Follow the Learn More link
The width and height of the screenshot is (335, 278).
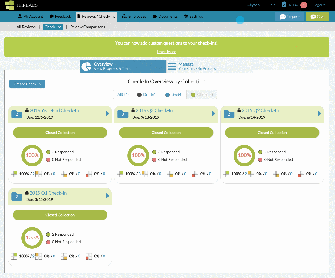pyautogui.click(x=166, y=52)
